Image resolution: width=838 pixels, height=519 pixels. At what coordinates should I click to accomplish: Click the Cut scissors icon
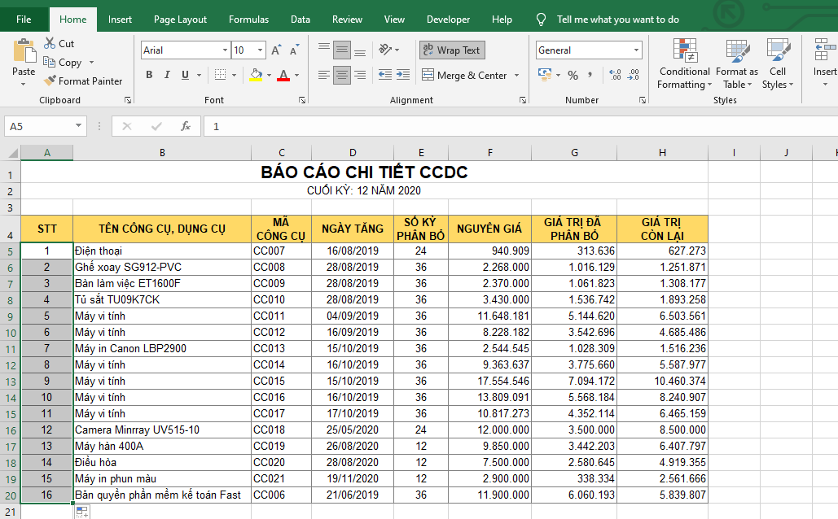pyautogui.click(x=50, y=44)
